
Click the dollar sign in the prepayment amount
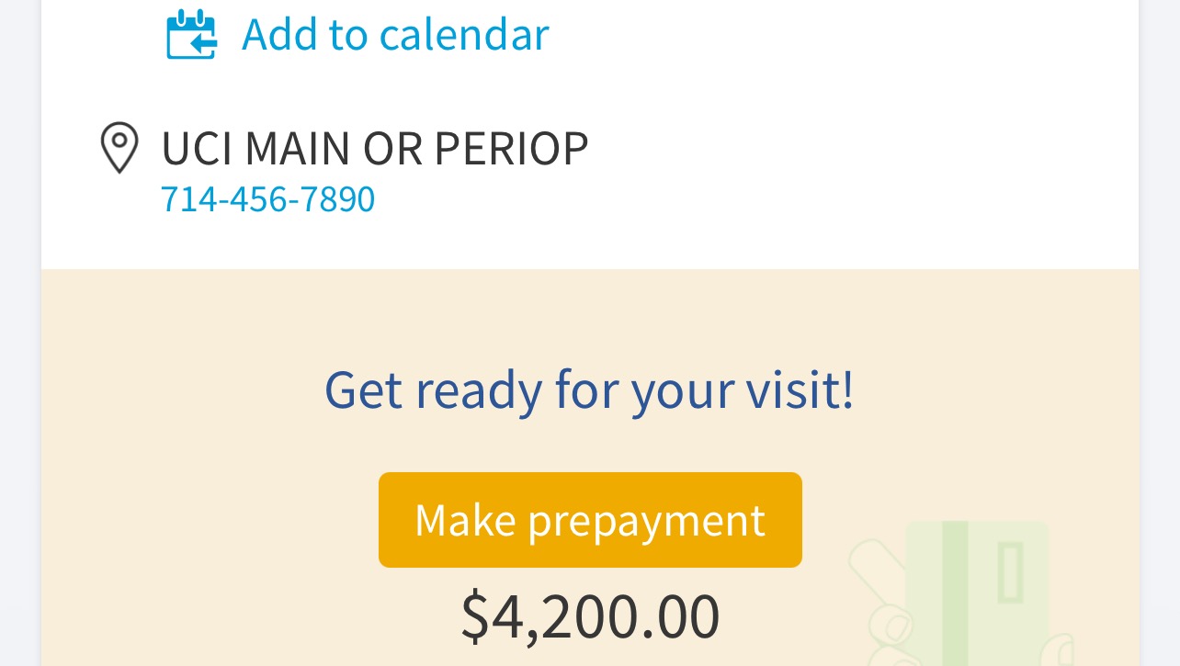pos(474,616)
